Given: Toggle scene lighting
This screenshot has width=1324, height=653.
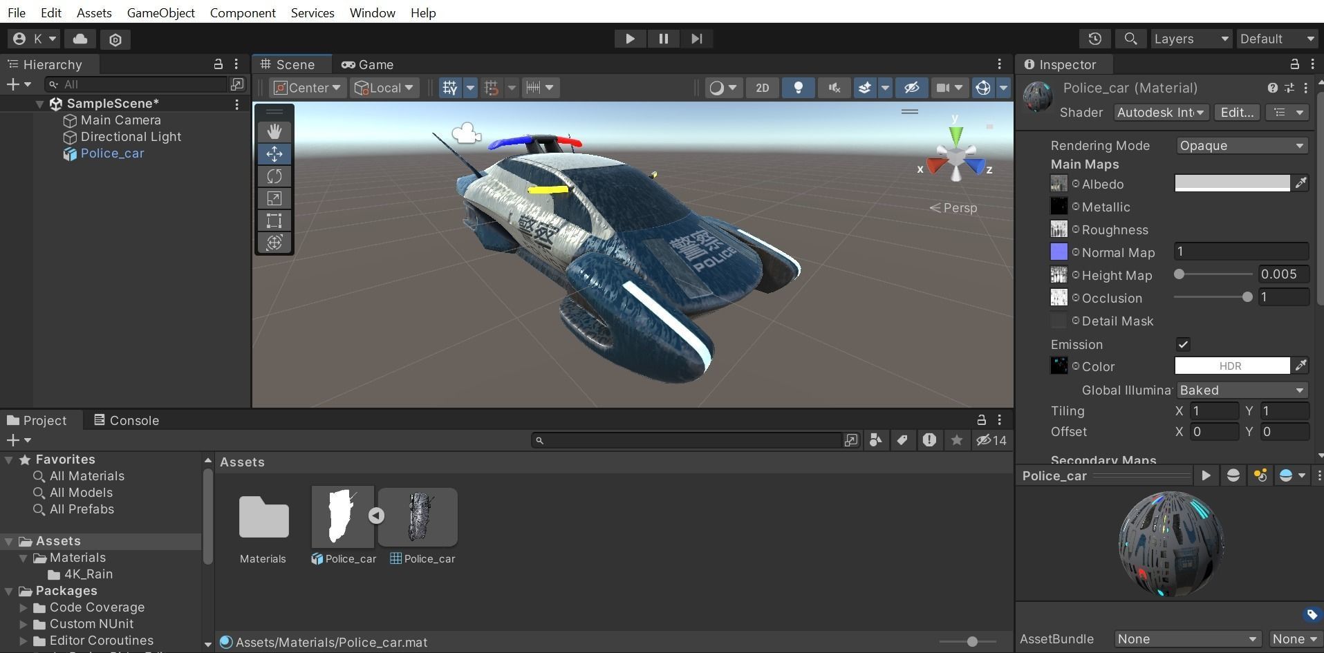Looking at the screenshot, I should pyautogui.click(x=798, y=88).
